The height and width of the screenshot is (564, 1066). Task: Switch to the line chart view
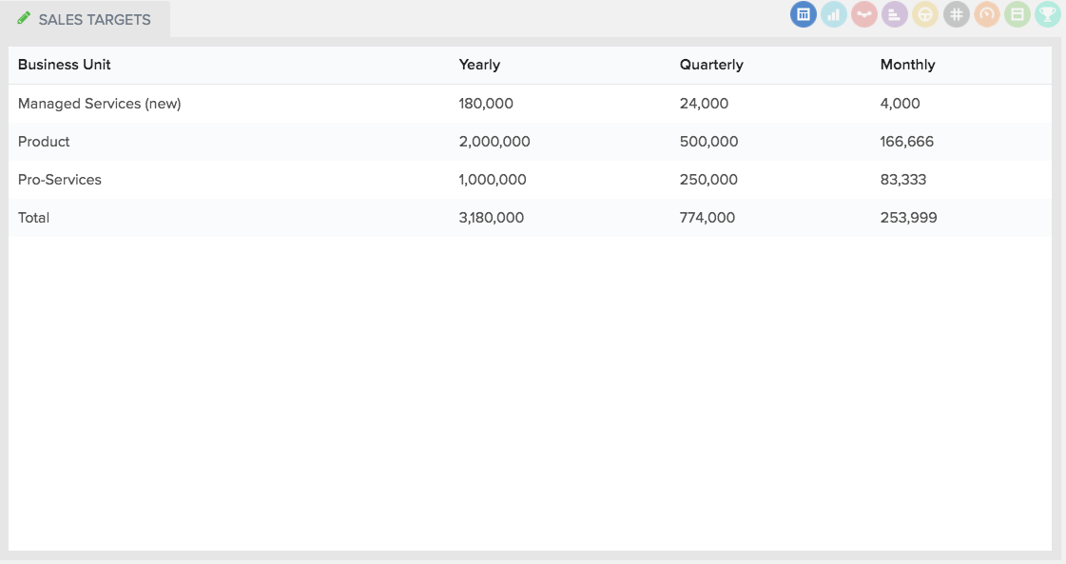(x=864, y=14)
